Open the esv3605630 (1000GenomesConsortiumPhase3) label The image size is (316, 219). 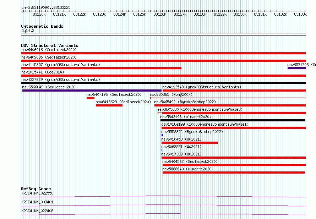click(x=200, y=109)
